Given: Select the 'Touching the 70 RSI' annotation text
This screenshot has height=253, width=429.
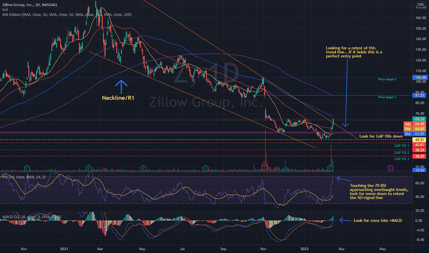Looking at the screenshot, I should pos(379,191).
